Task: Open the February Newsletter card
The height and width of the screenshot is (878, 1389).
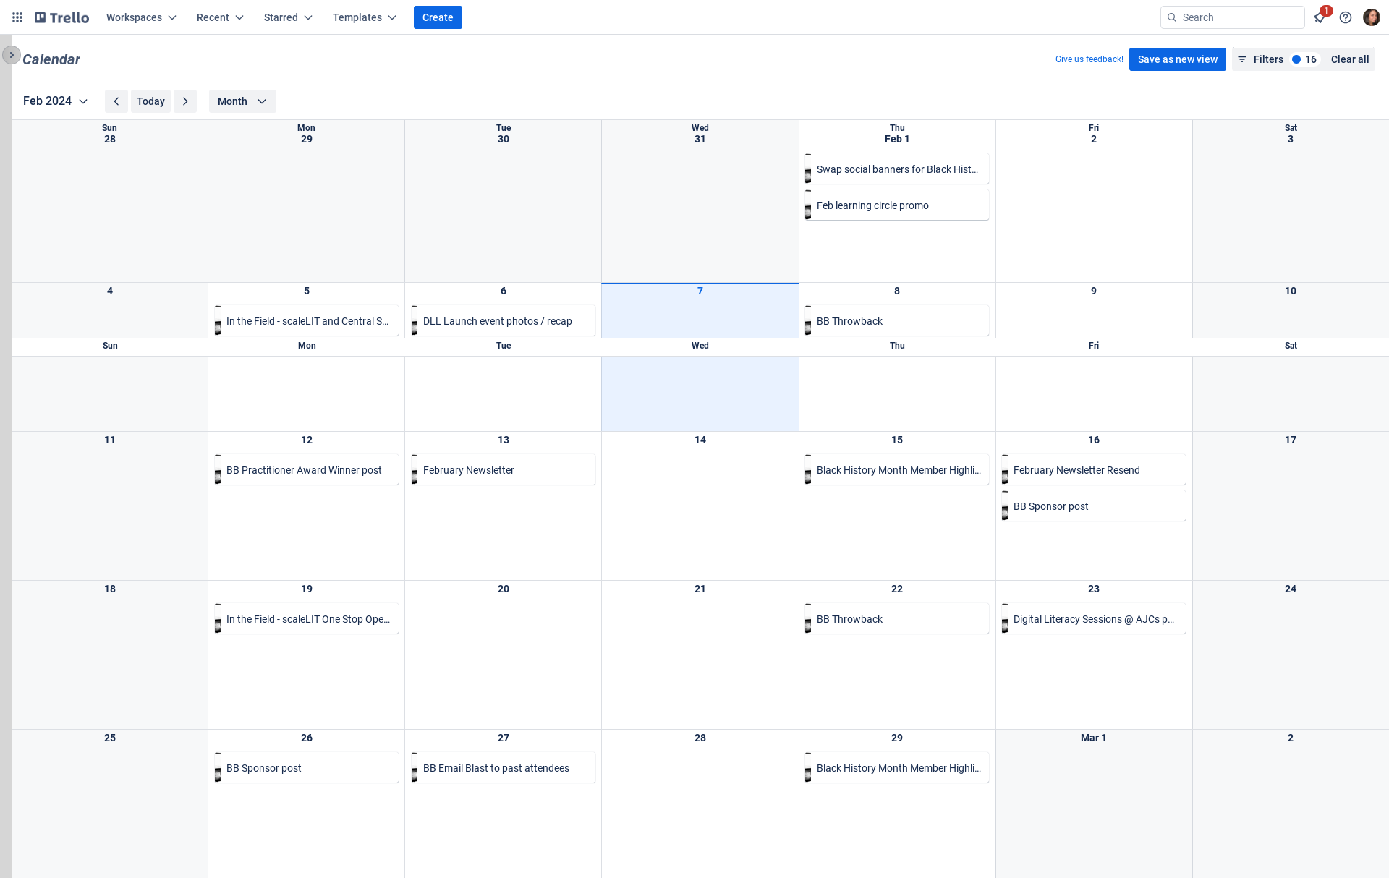Action: pos(504,470)
